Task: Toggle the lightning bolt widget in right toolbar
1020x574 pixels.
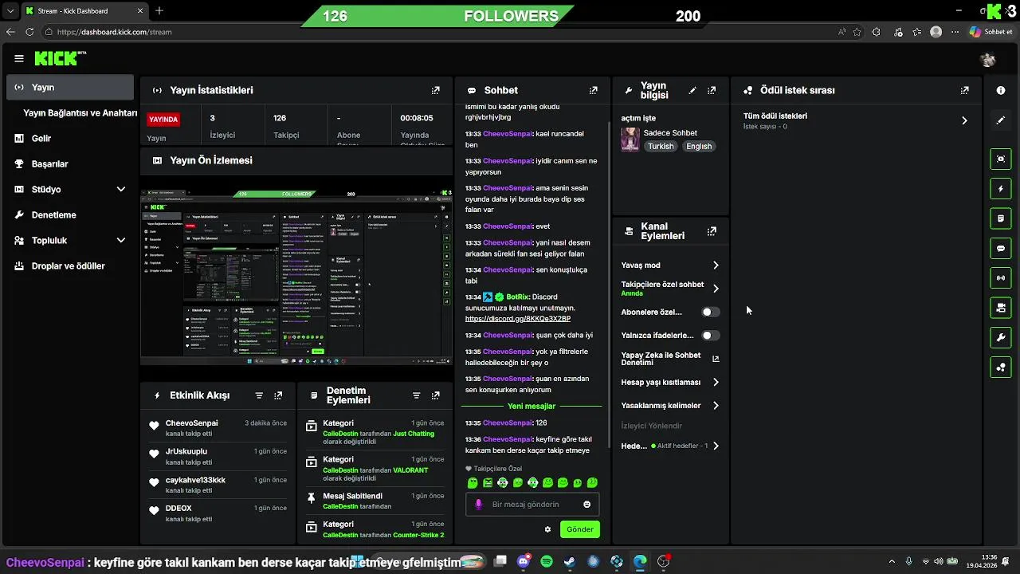Action: 1001,189
